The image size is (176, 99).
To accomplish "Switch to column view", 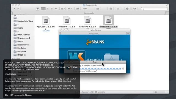I will [52, 9].
